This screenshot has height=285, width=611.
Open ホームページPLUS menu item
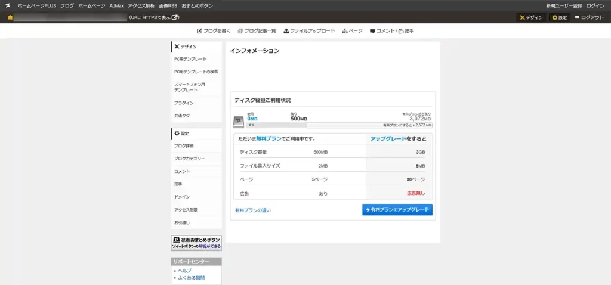(36, 5)
